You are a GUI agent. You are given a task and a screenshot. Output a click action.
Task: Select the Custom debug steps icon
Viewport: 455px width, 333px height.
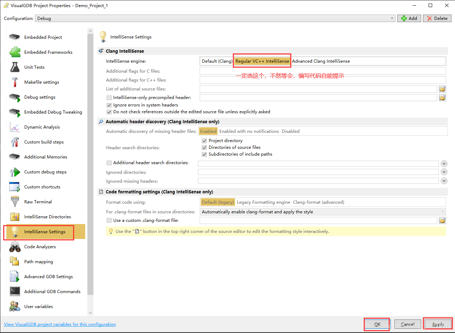tap(15, 172)
